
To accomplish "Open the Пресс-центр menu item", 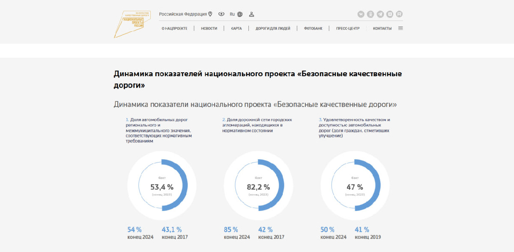I will (x=348, y=29).
